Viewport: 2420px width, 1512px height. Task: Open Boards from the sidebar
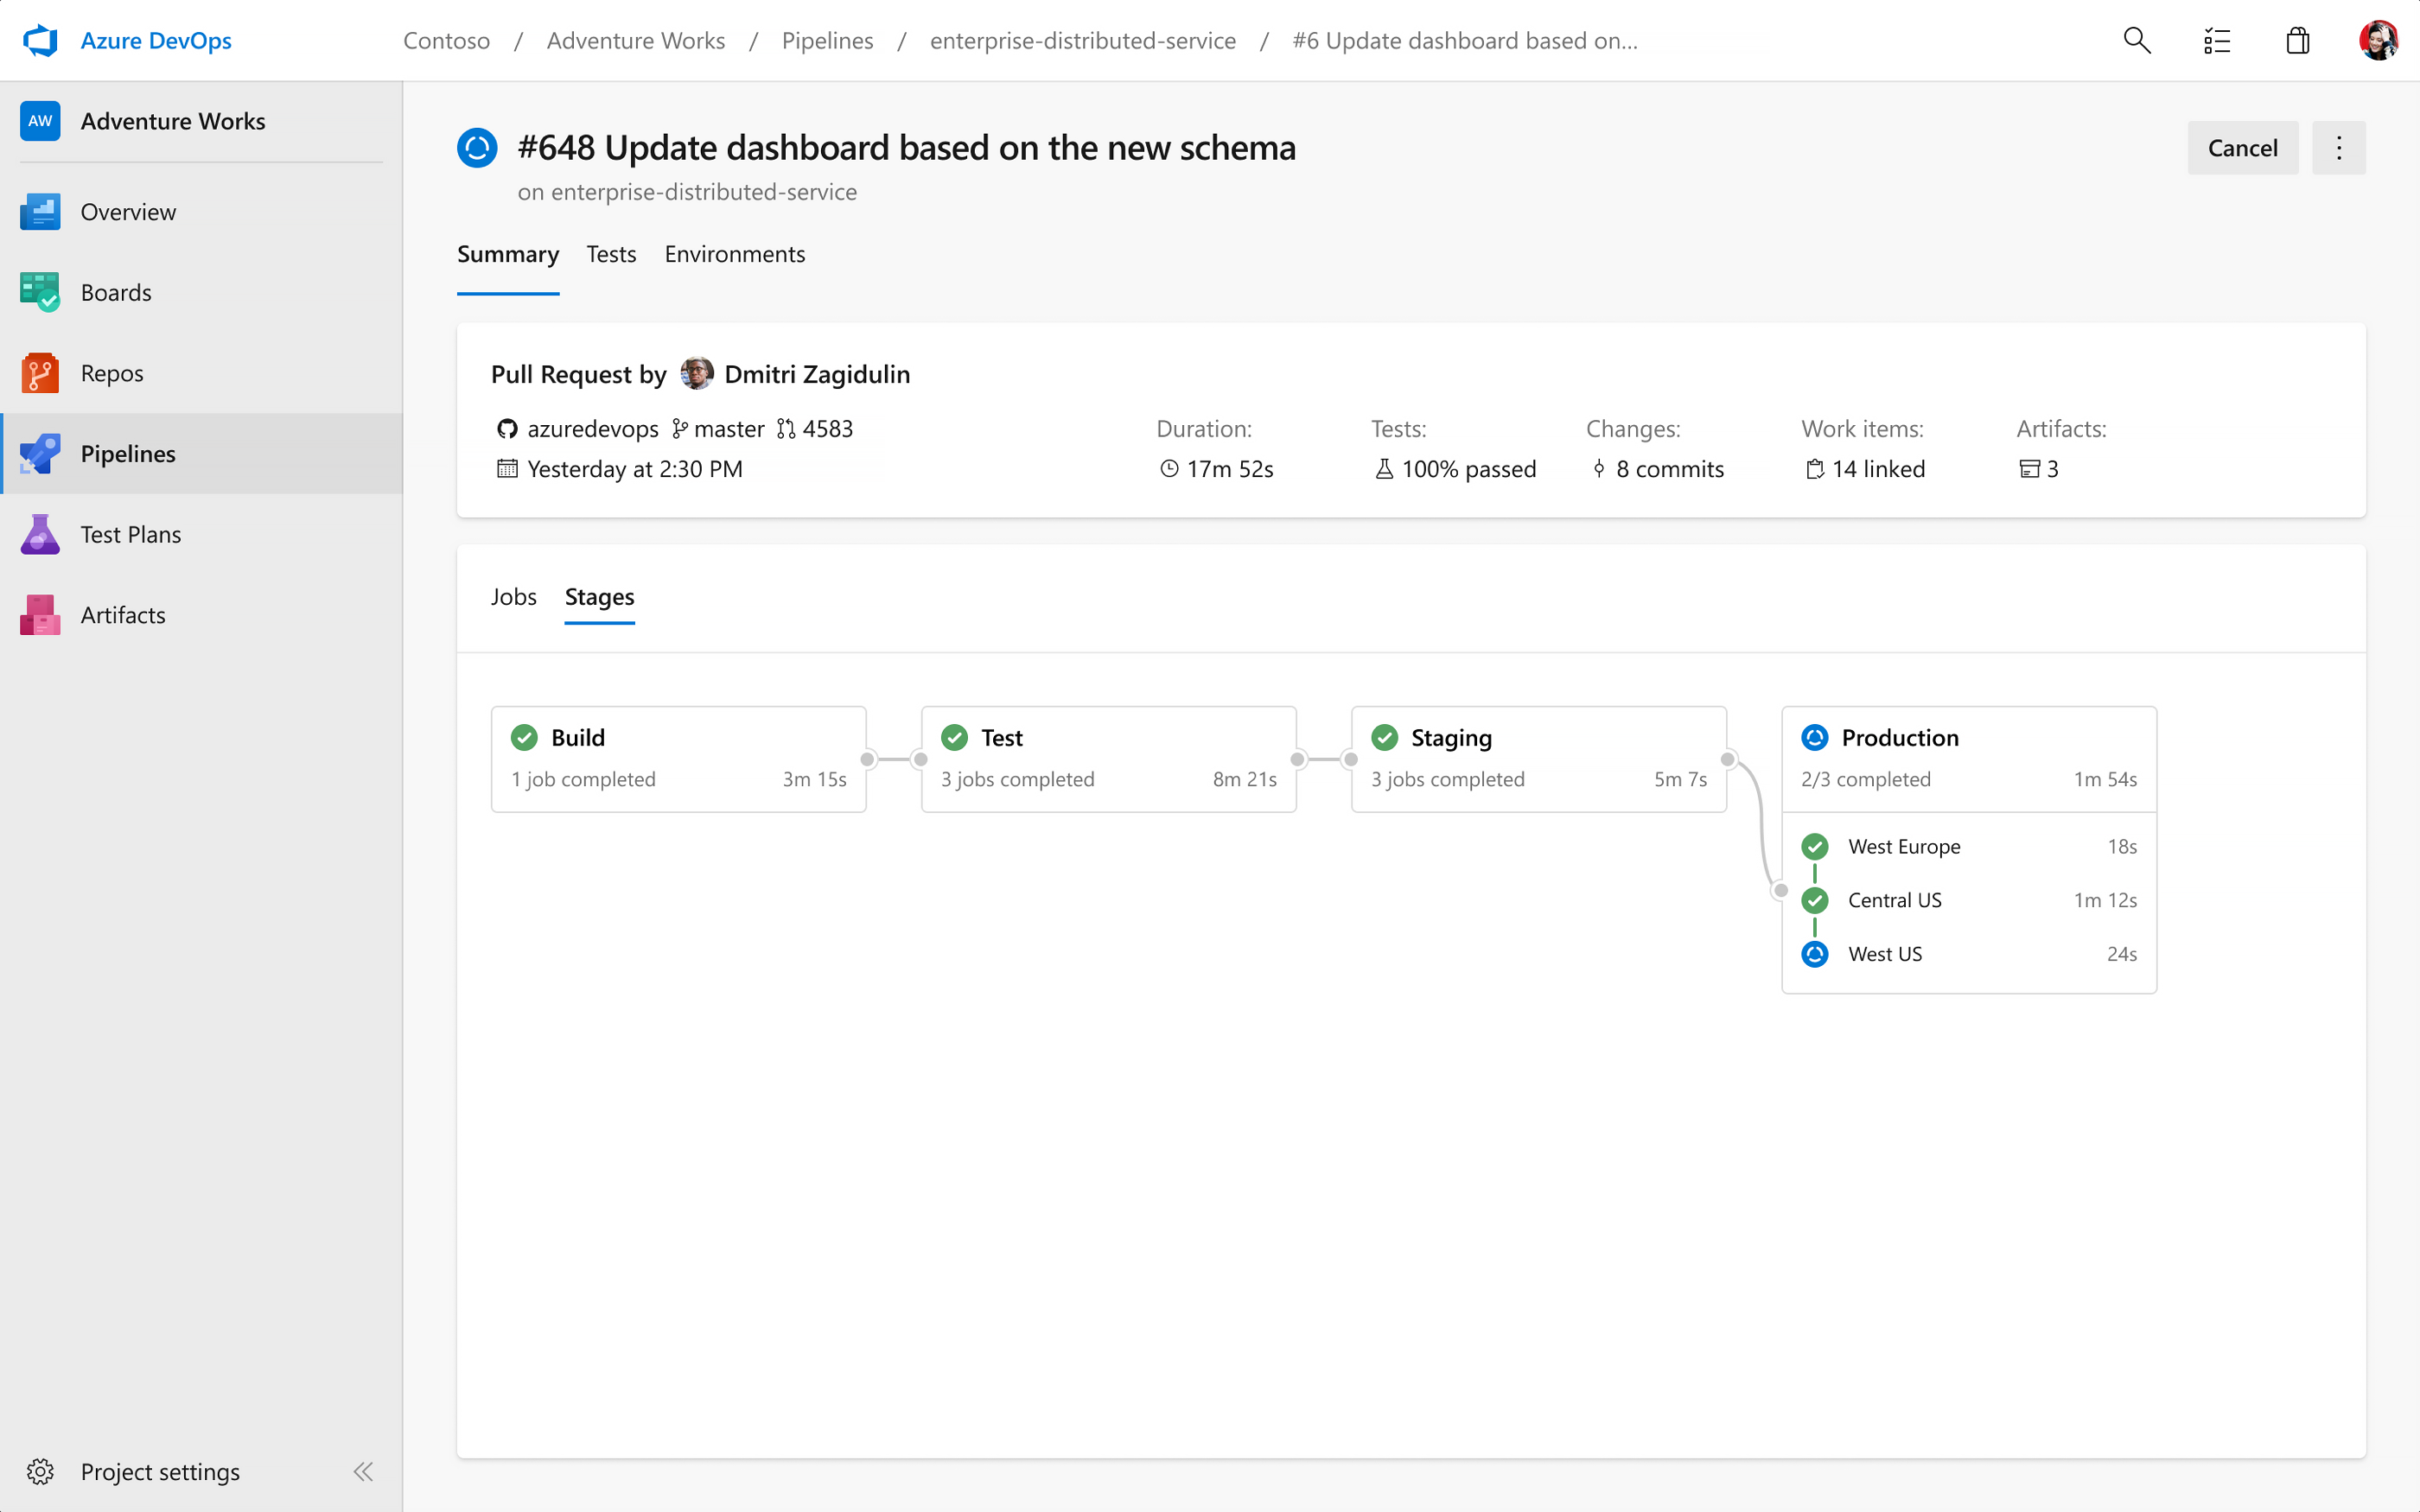pos(116,292)
